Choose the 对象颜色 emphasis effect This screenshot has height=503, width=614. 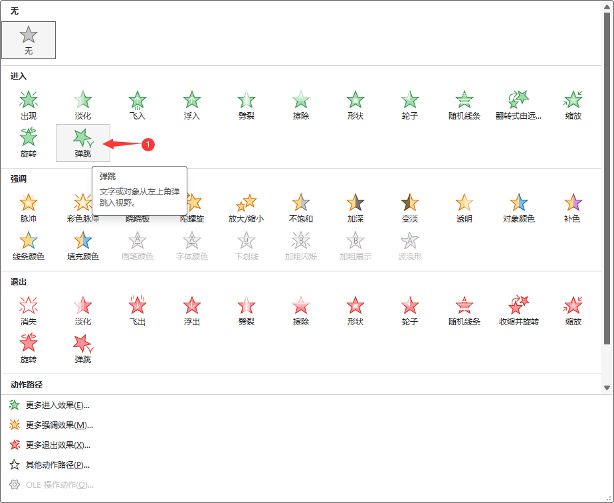[518, 208]
